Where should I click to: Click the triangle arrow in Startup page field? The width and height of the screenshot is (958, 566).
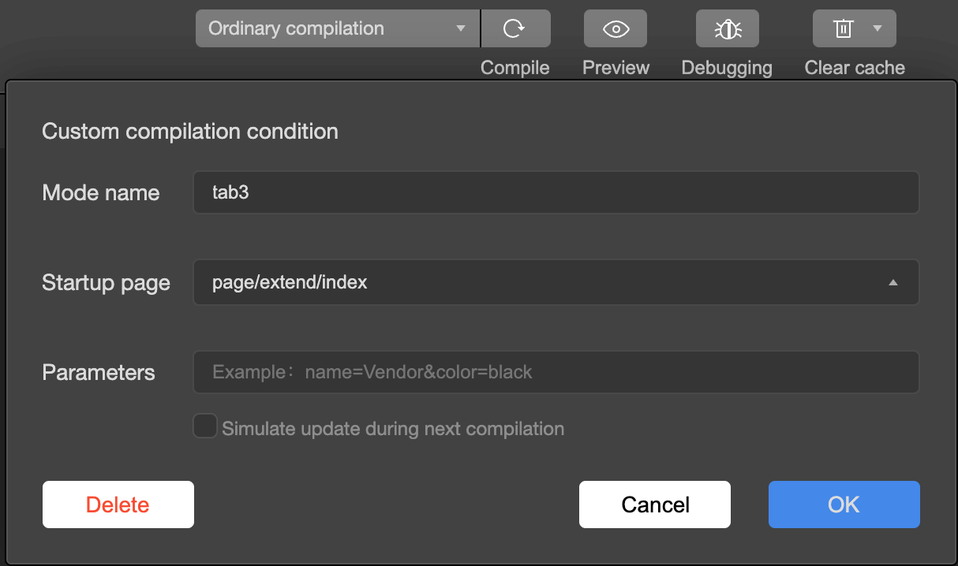[x=893, y=282]
